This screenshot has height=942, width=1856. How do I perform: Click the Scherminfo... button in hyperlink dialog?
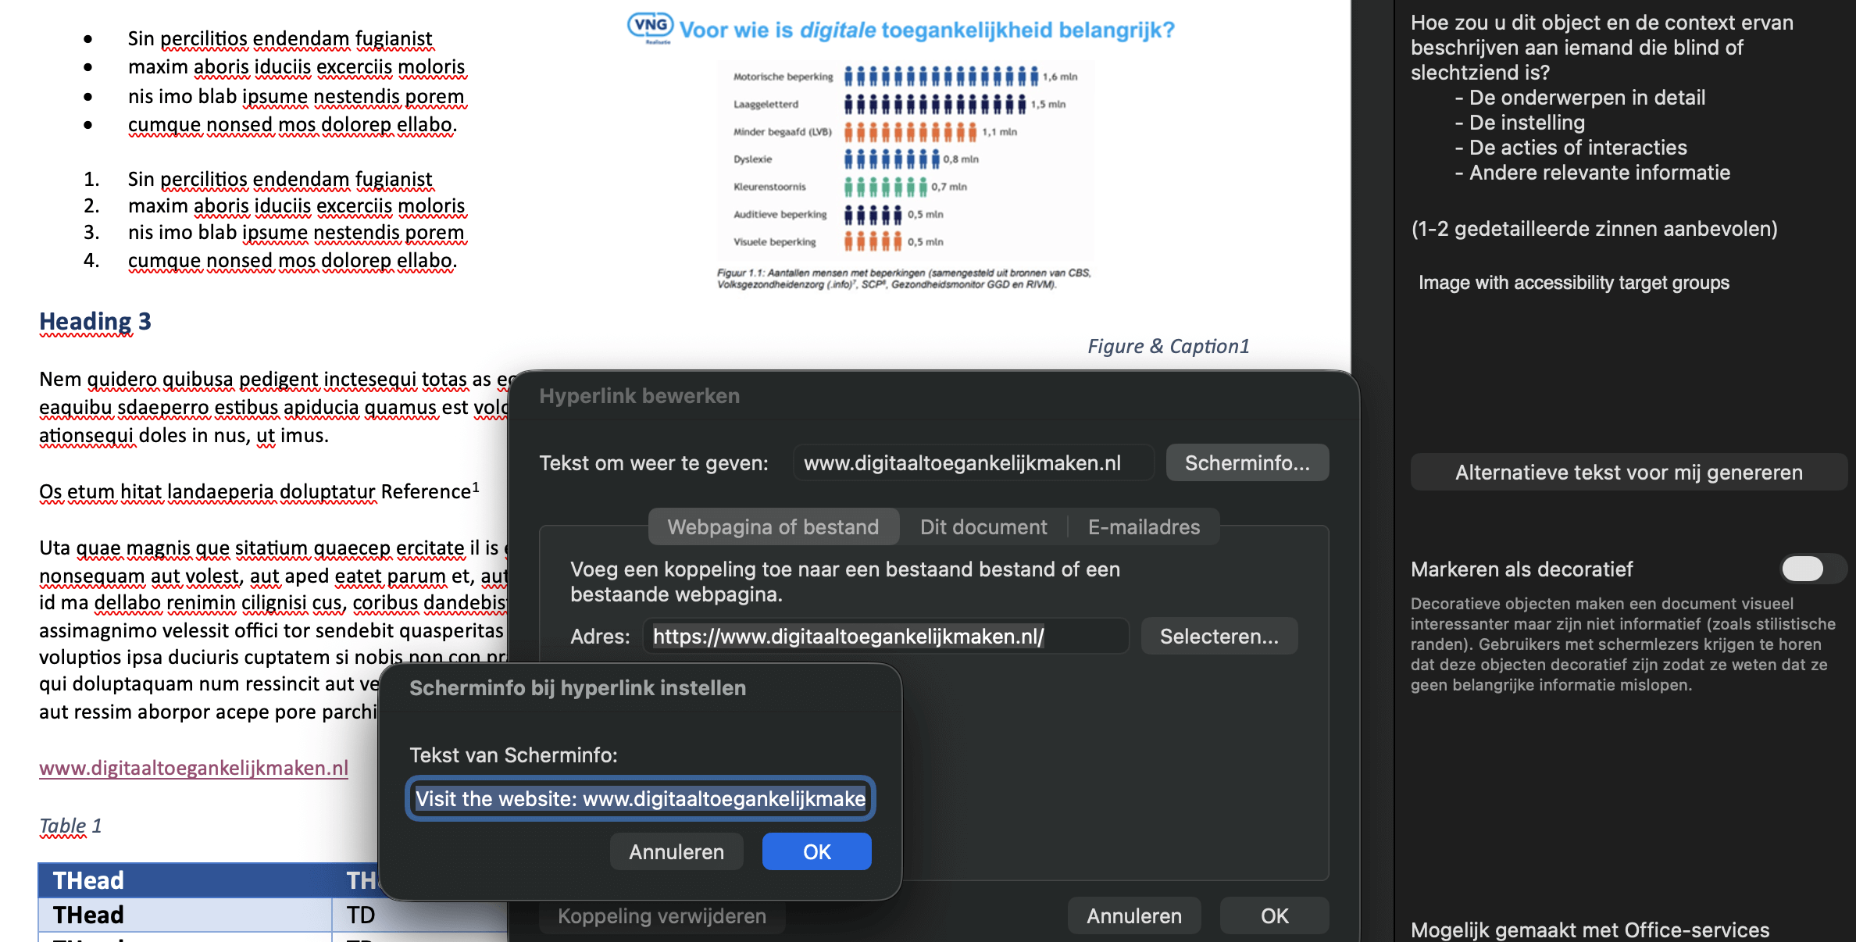(x=1247, y=462)
